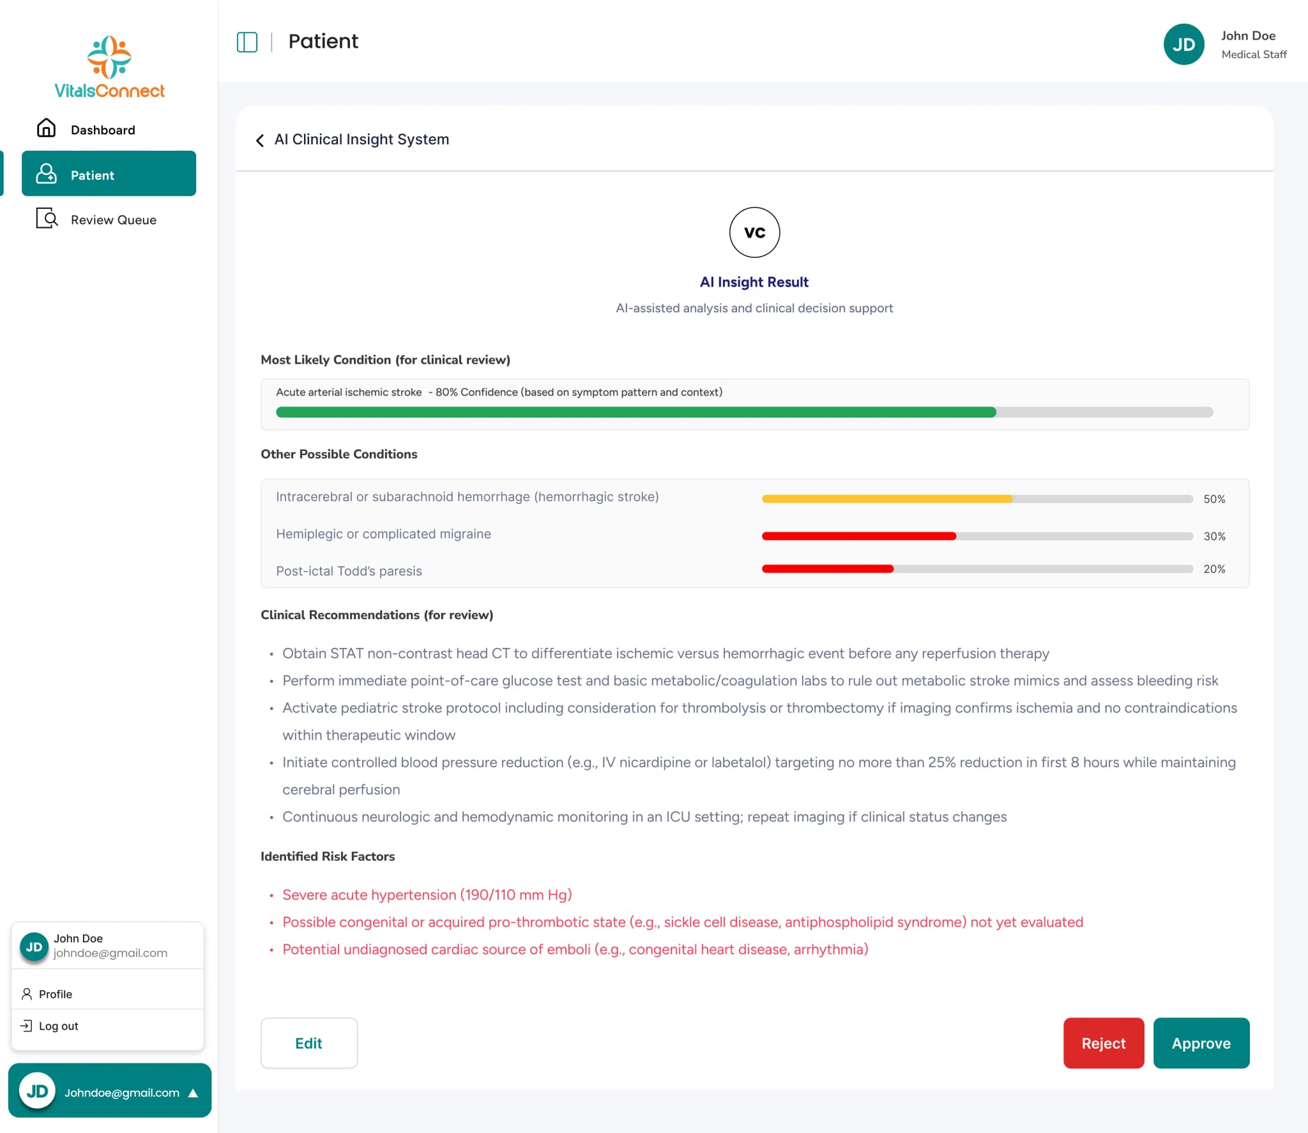
Task: Click the Possible pro-thrombotic state risk factor
Action: 683,922
